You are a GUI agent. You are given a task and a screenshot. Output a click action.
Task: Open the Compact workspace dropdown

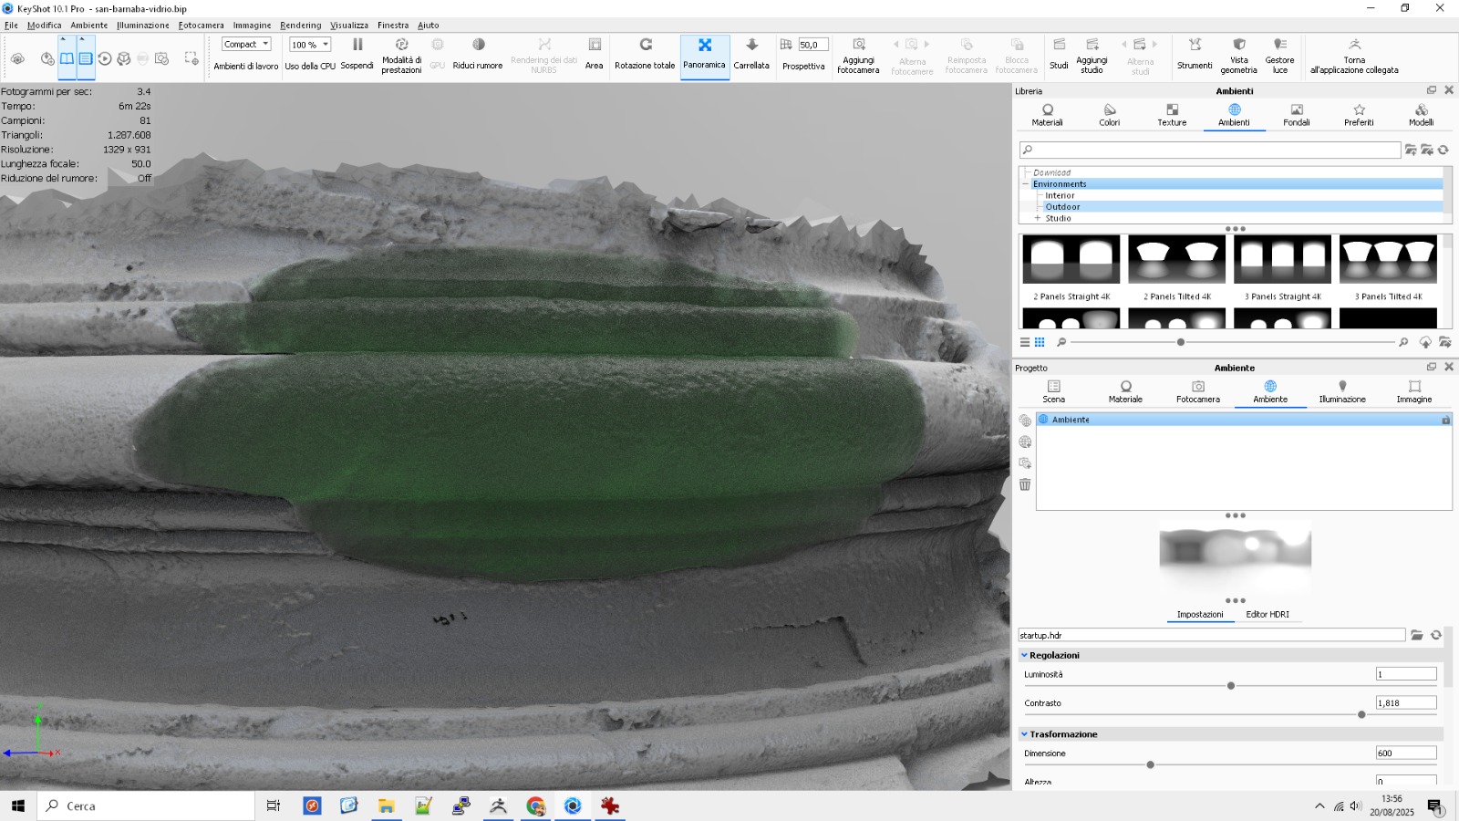tap(246, 44)
